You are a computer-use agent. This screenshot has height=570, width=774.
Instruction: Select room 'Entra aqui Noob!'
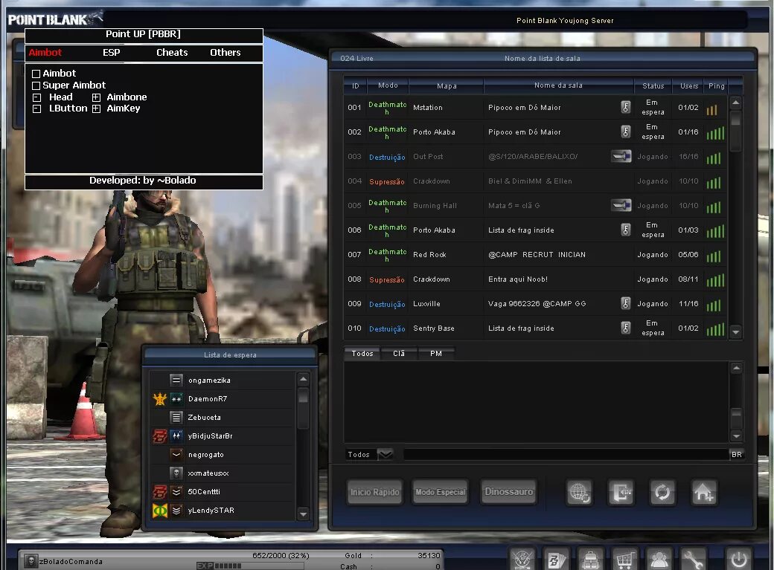pyautogui.click(x=535, y=279)
